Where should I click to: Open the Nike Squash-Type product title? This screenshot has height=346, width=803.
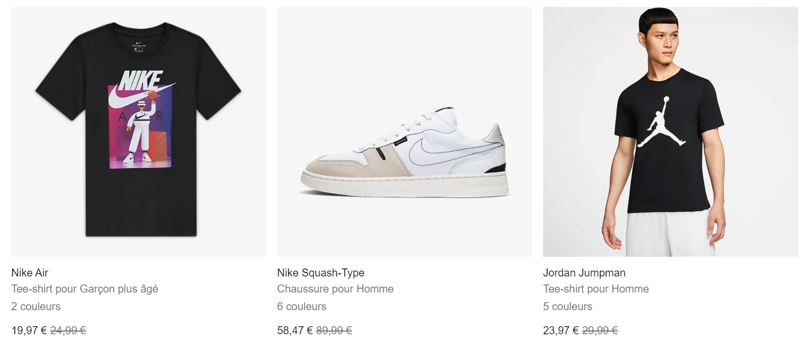pos(320,273)
